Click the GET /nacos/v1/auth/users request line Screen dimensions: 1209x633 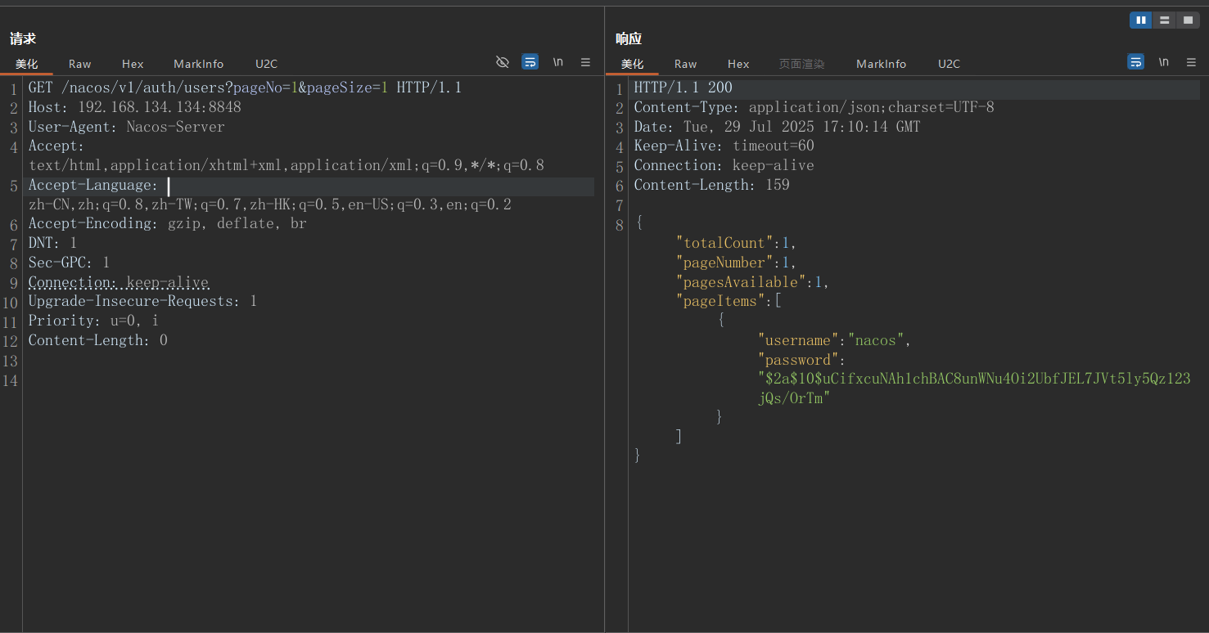click(x=245, y=88)
